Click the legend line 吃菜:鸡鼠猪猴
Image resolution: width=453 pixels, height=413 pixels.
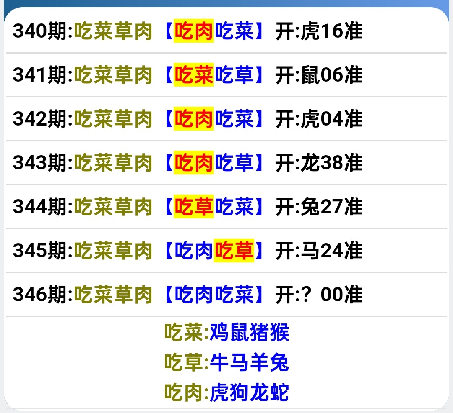click(226, 333)
